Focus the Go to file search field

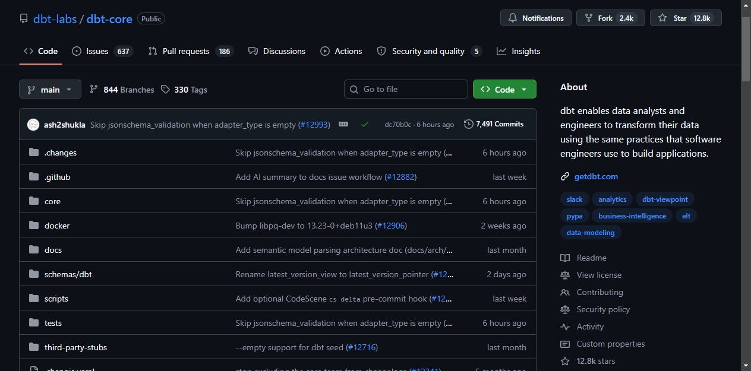point(406,89)
